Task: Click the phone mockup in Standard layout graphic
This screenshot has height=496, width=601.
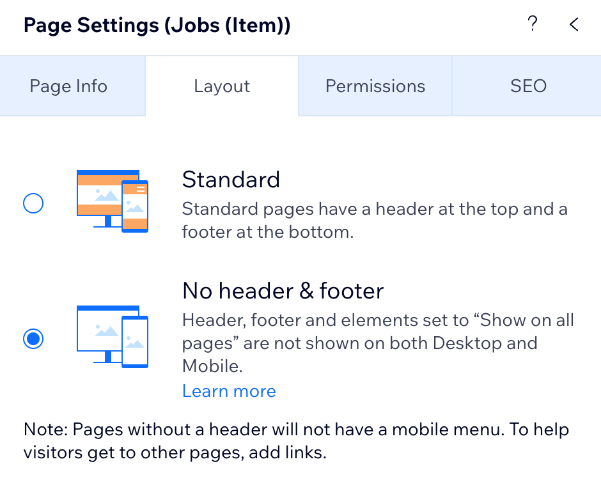Action: [135, 206]
